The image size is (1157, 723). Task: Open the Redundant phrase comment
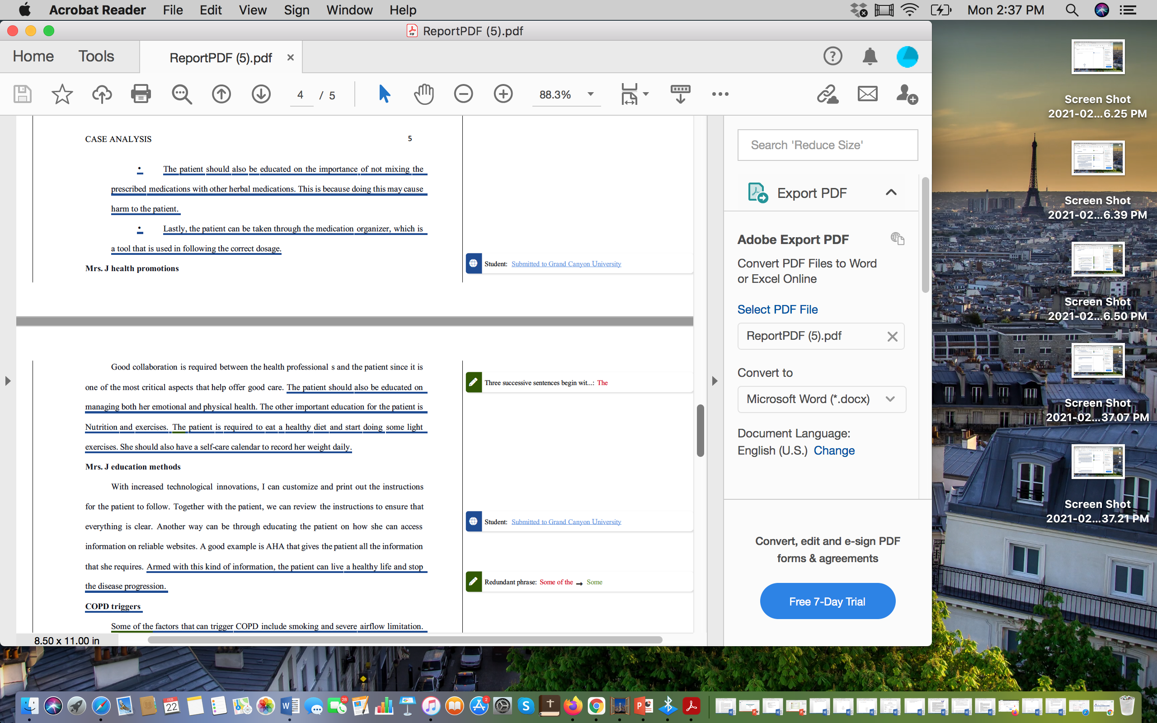(579, 582)
